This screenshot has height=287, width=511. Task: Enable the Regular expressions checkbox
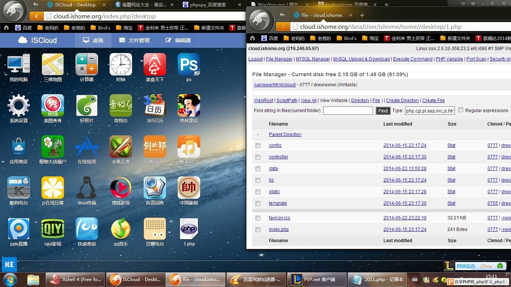pyautogui.click(x=461, y=110)
